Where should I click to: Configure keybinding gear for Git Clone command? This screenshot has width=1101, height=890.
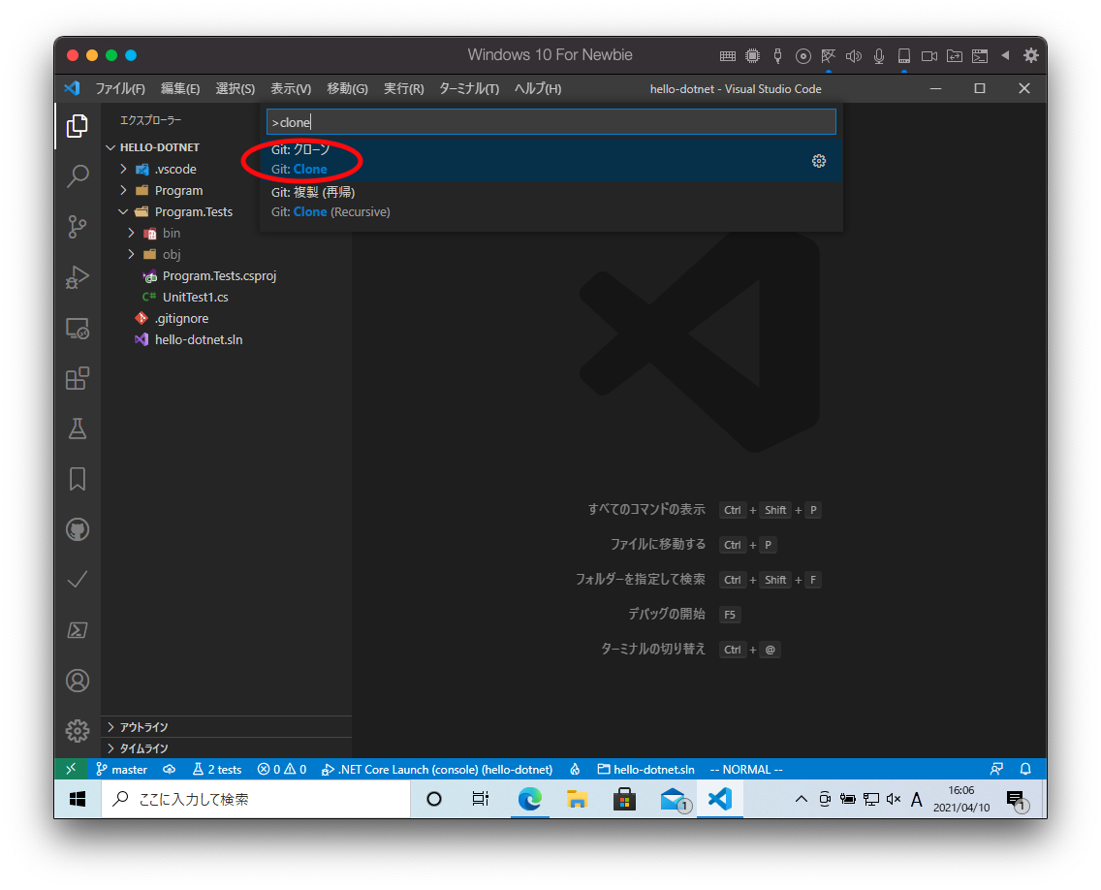click(819, 161)
